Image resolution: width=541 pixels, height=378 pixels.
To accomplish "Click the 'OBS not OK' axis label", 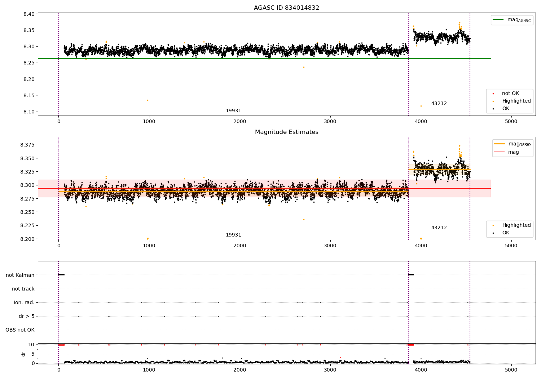I will click(x=20, y=330).
